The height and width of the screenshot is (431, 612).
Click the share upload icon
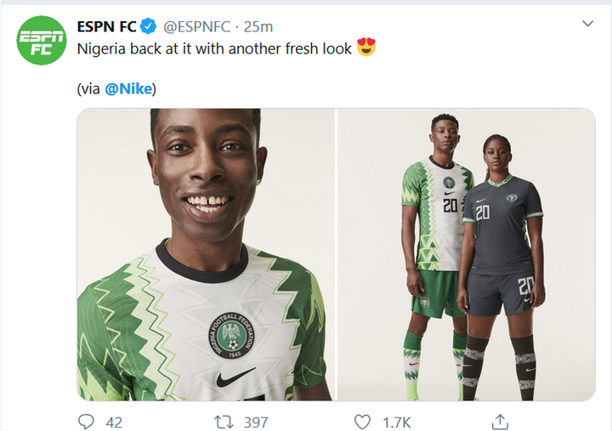(501, 422)
